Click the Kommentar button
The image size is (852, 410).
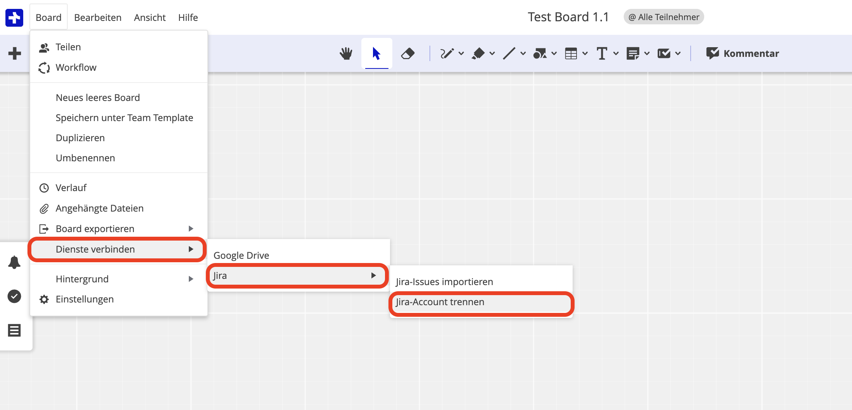[x=743, y=53]
